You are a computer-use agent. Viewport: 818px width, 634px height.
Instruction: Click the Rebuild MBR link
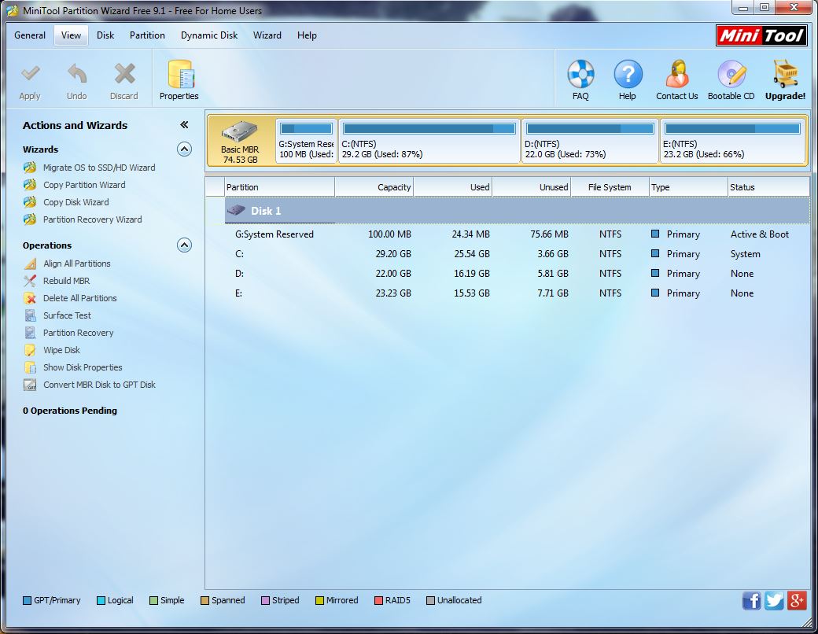tap(67, 281)
